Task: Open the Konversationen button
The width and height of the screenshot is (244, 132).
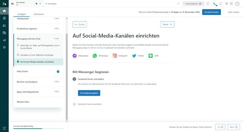Action: (194, 4)
